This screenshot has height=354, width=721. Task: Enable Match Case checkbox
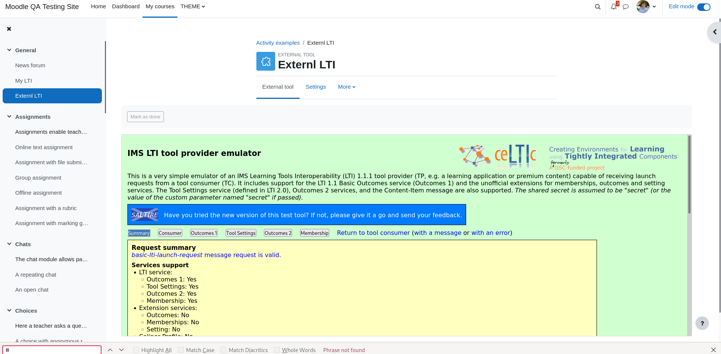[x=181, y=350]
